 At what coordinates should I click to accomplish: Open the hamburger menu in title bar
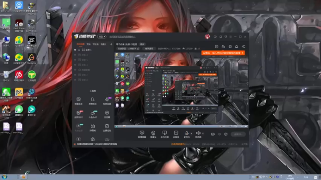point(230,37)
